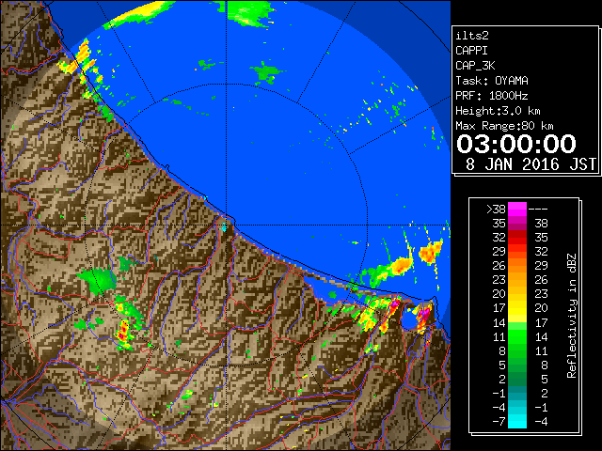Click the "Max Range:80 km" line

pos(504,126)
